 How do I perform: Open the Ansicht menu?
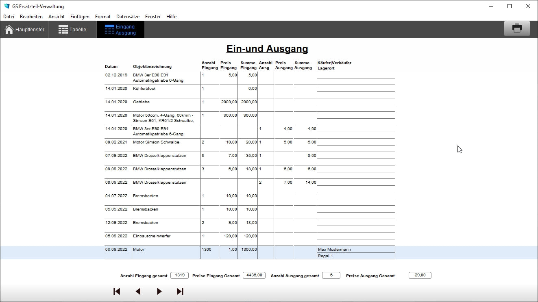click(57, 17)
